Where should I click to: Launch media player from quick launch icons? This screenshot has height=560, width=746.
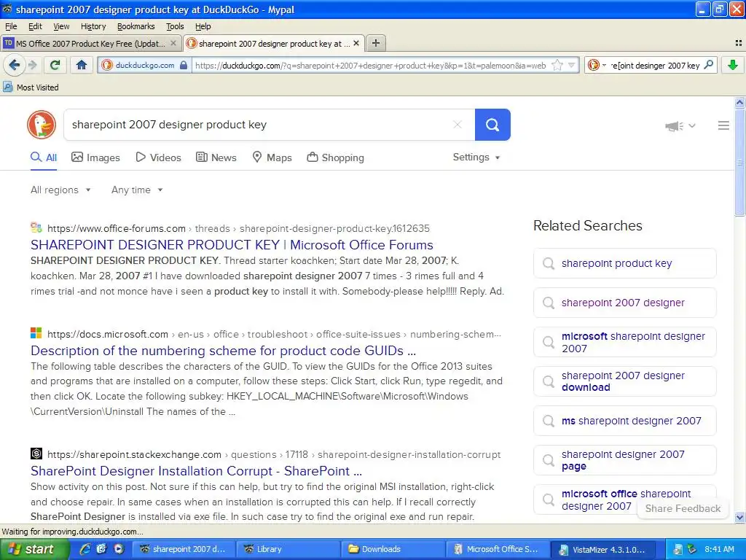coord(119,549)
